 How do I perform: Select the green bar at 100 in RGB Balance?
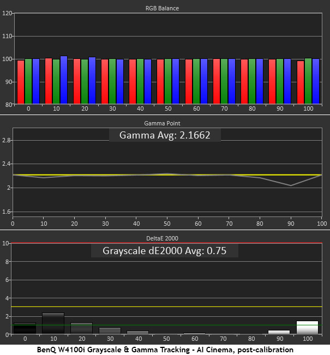tap(308, 81)
